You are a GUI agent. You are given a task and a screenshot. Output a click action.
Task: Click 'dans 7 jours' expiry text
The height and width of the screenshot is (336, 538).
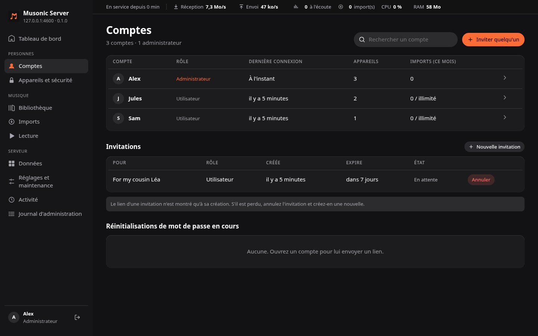pyautogui.click(x=362, y=180)
